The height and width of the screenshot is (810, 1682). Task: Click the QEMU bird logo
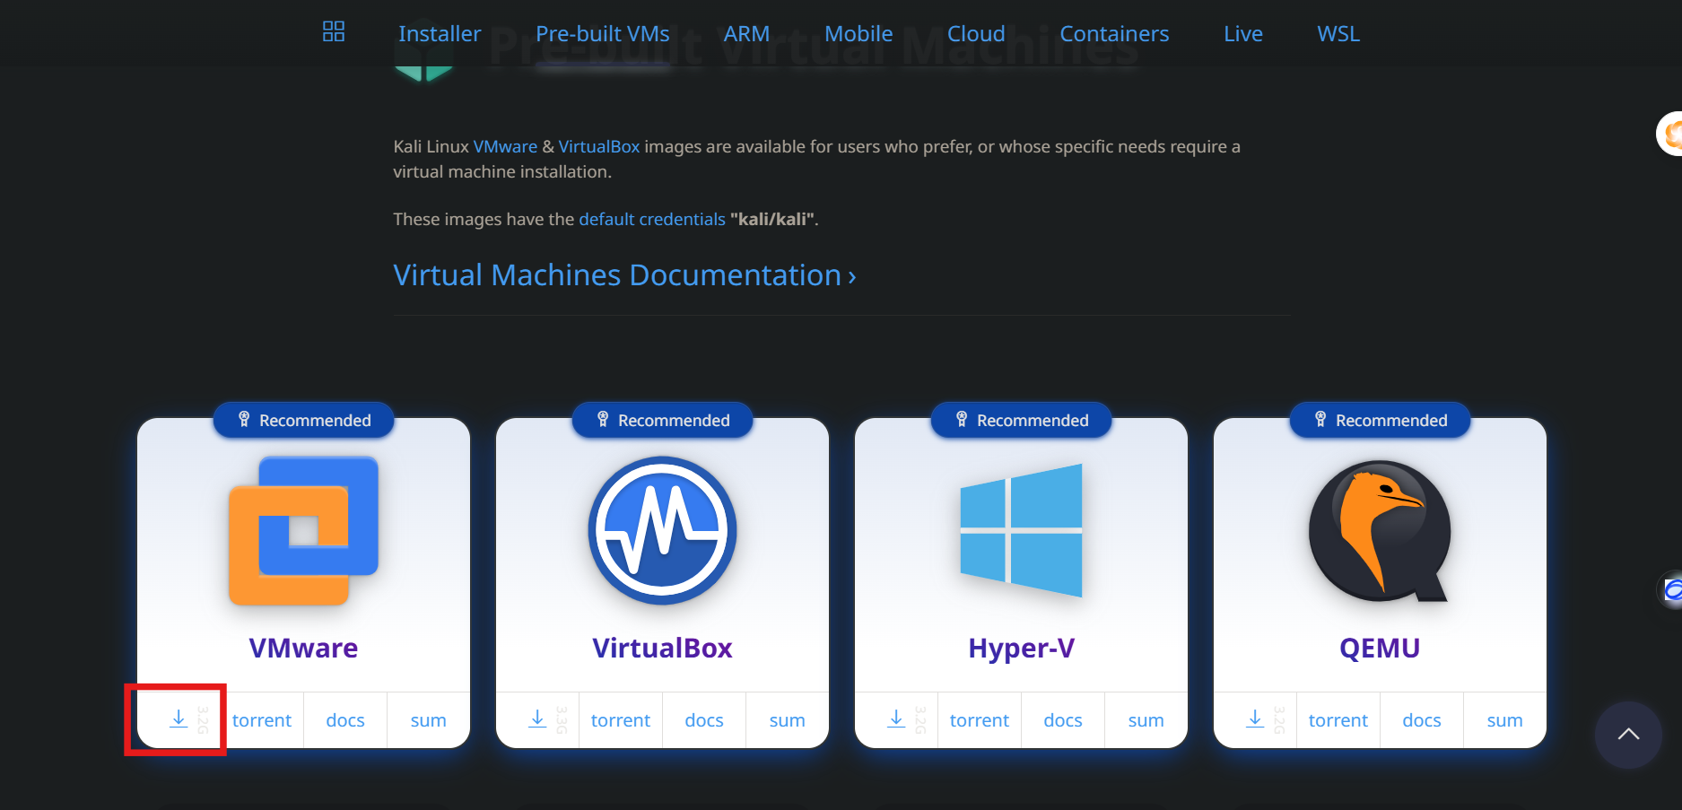point(1380,530)
